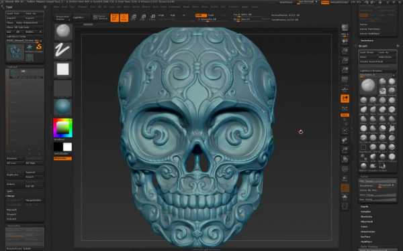Click Load Tool button

click(x=15, y=13)
